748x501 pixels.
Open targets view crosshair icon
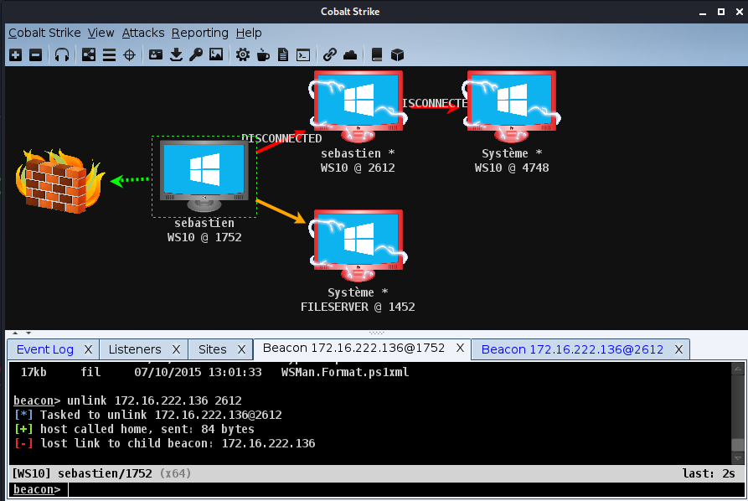(x=129, y=54)
